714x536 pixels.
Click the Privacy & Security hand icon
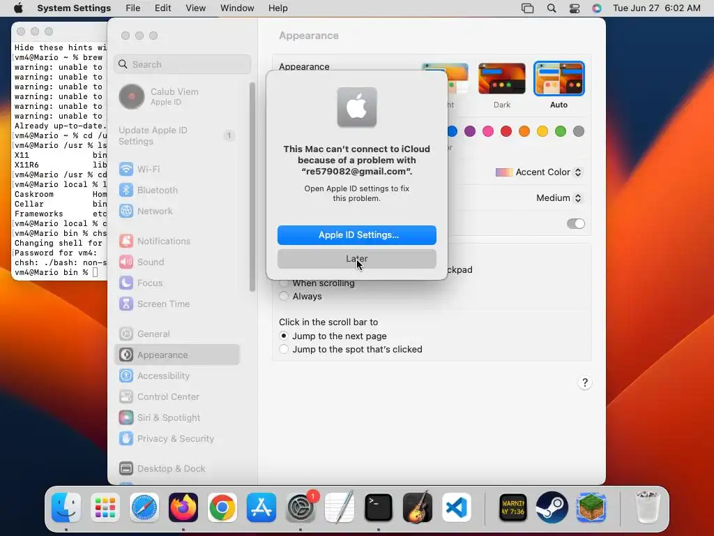[126, 439]
